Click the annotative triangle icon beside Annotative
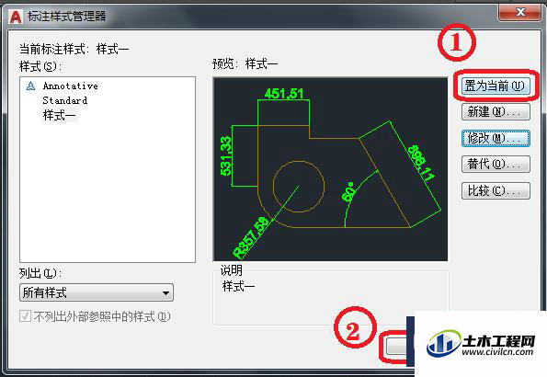Screen dimensions: 547x377 30,86
